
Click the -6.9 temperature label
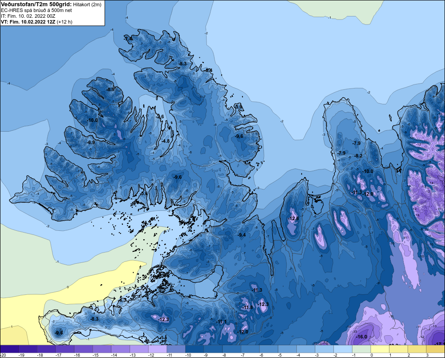91,142
